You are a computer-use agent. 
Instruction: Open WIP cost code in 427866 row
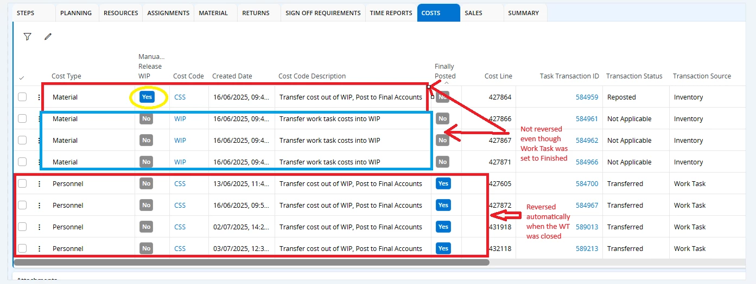point(180,119)
